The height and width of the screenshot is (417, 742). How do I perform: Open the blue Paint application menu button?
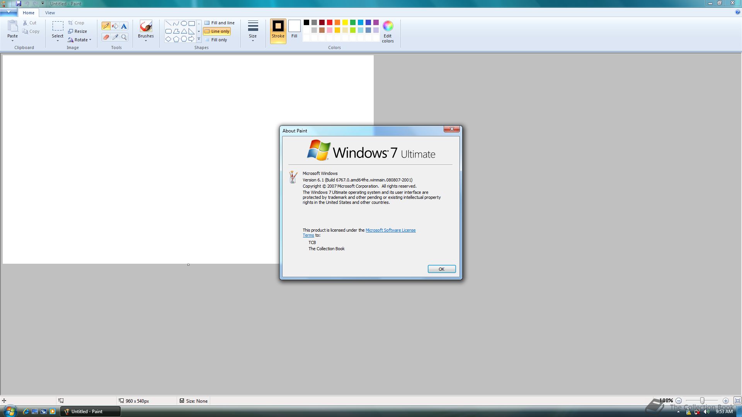9,12
